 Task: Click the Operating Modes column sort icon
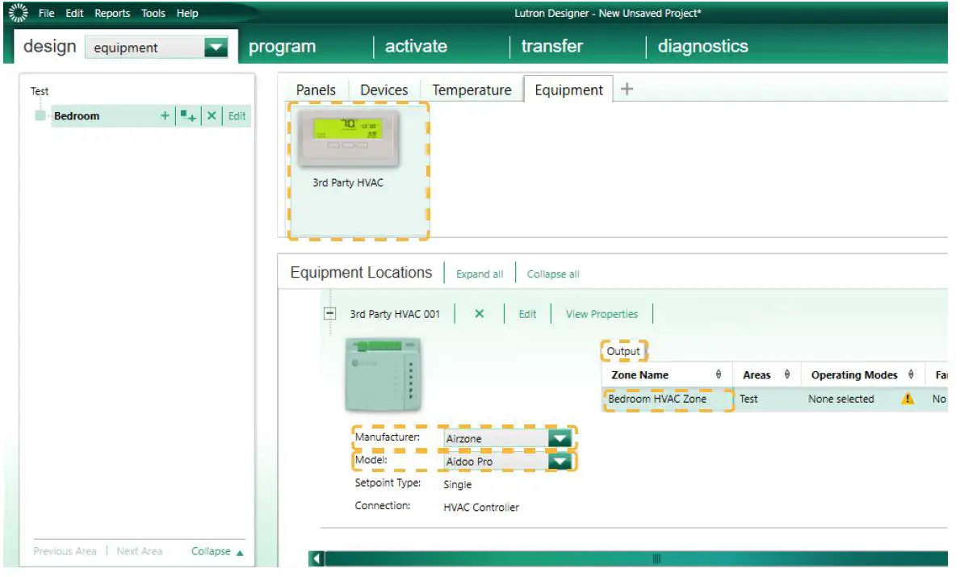[911, 374]
